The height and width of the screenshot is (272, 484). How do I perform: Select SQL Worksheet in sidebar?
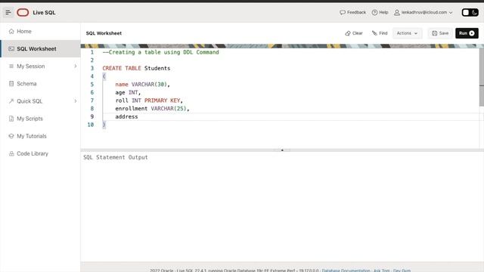tap(40, 48)
